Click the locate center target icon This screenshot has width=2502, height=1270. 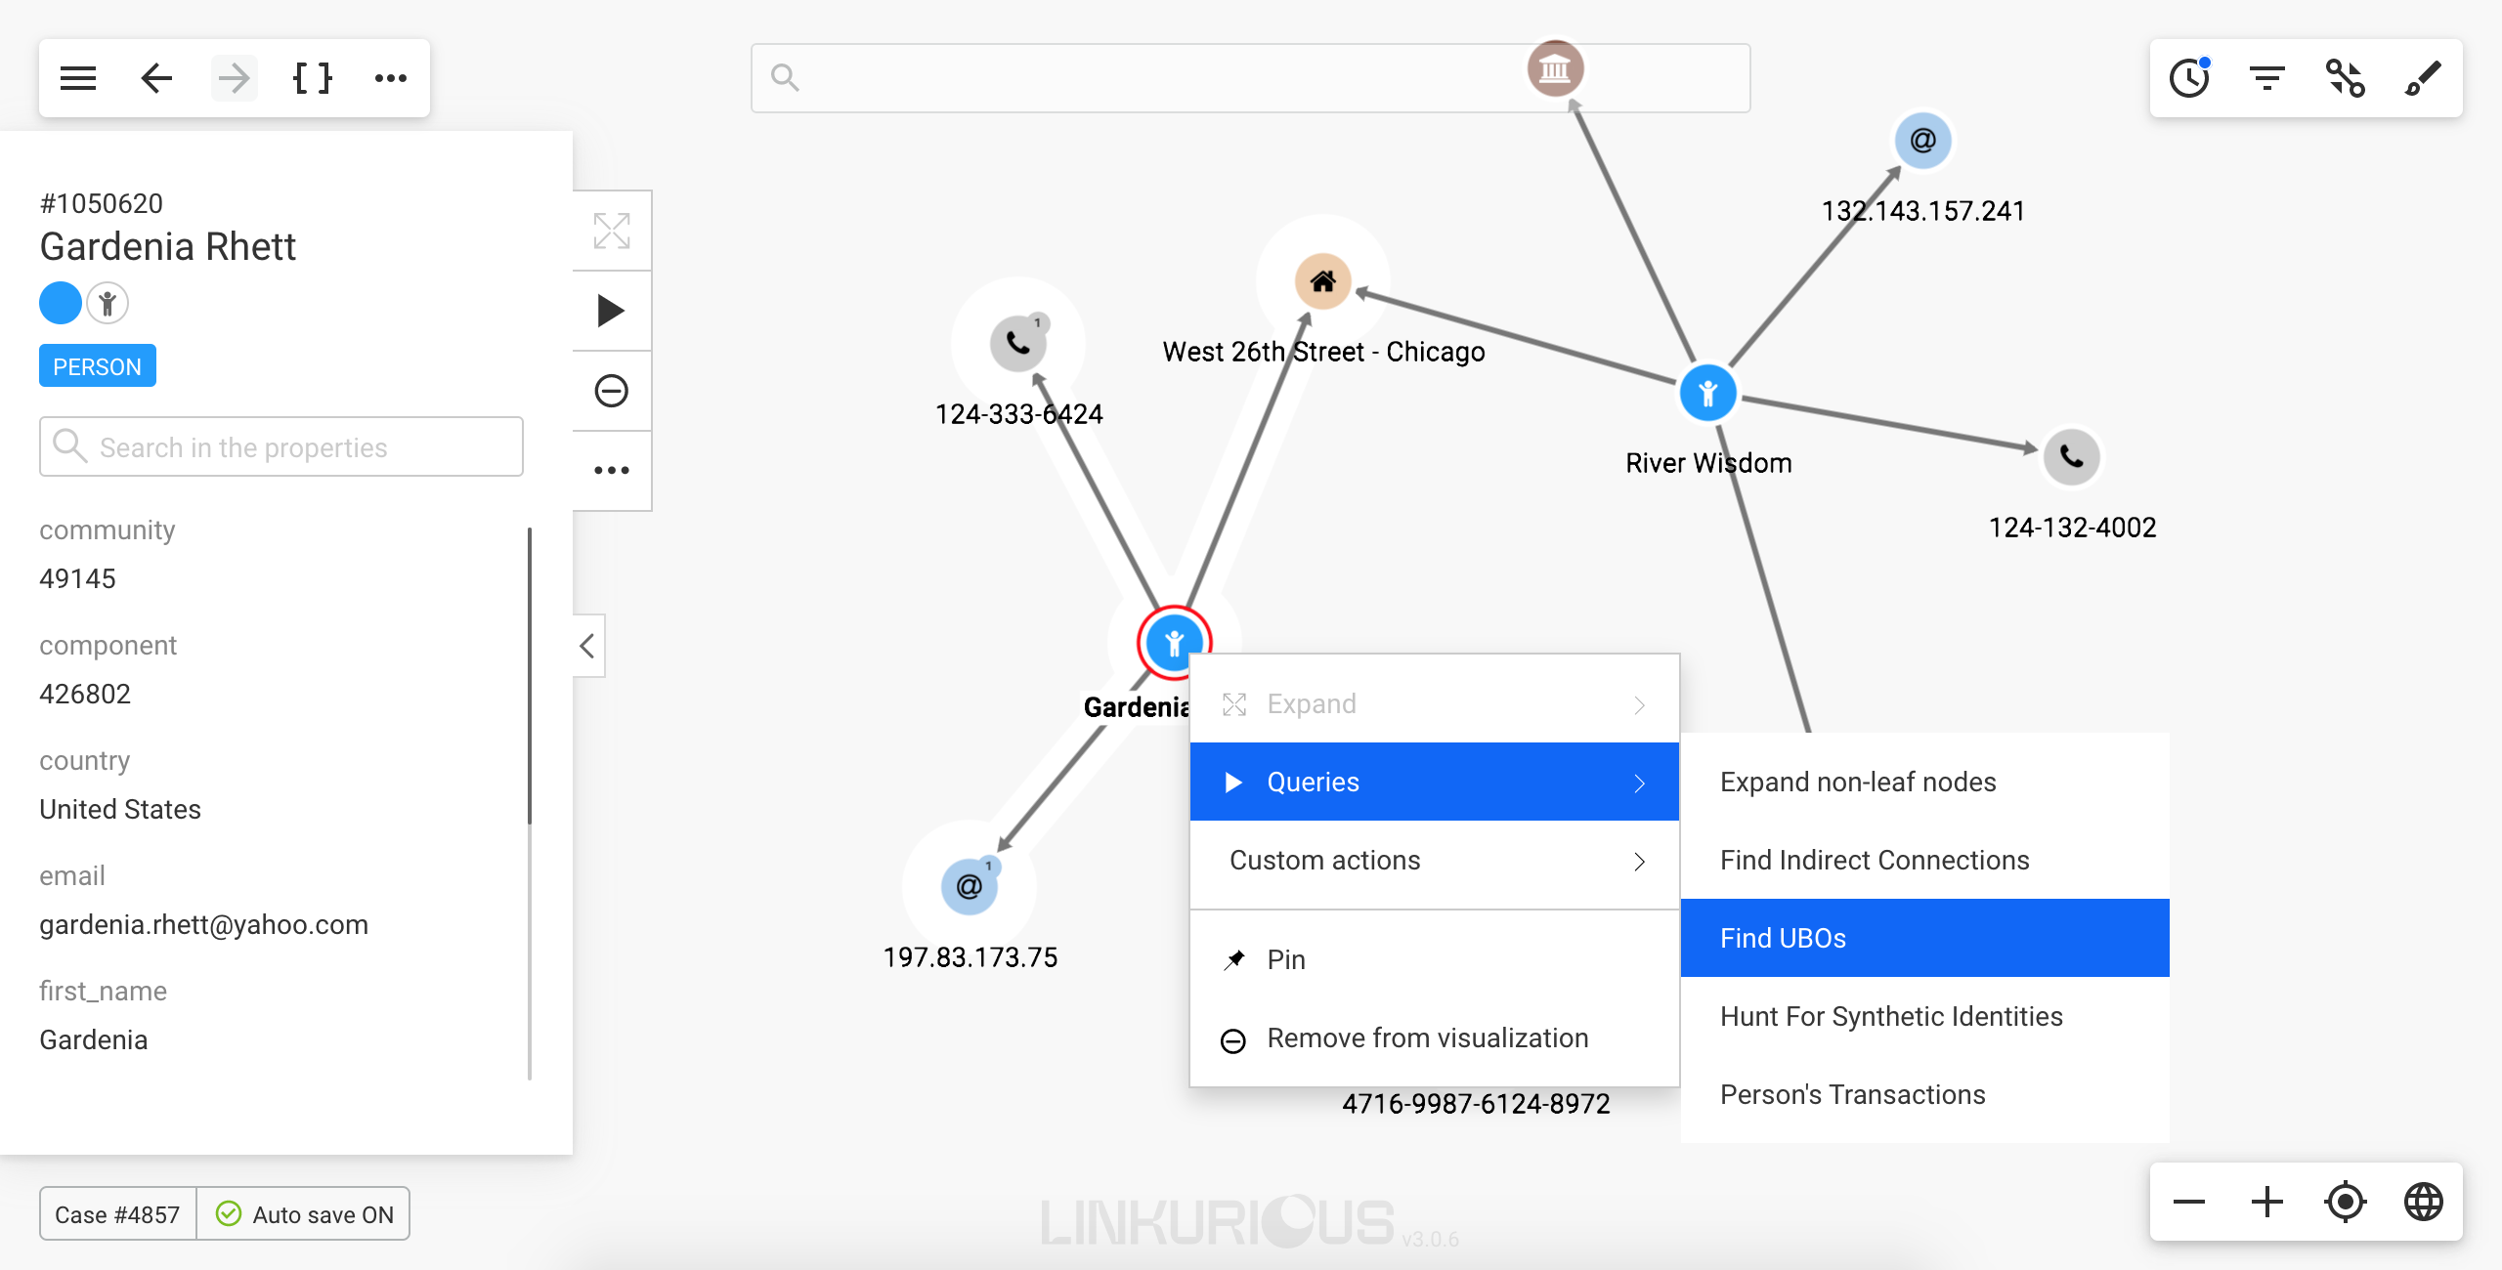point(2346,1202)
